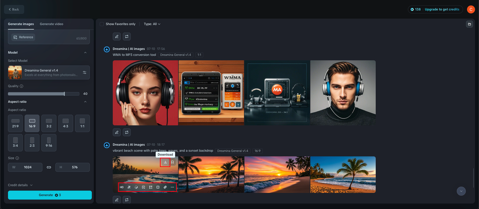
Task: Click the vibrant beach scene prompt text
Action: 163,151
